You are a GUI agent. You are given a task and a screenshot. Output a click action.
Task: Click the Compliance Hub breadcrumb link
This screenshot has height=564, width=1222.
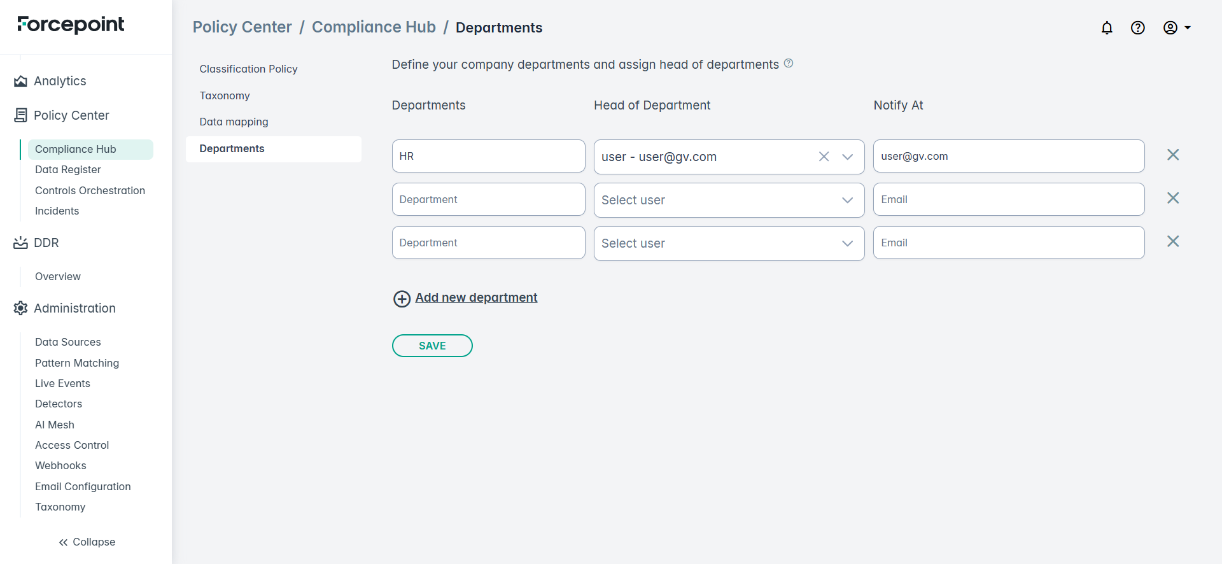(x=374, y=27)
